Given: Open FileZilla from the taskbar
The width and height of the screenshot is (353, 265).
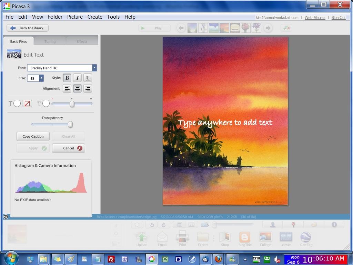Looking at the screenshot, I should pyautogui.click(x=111, y=259).
